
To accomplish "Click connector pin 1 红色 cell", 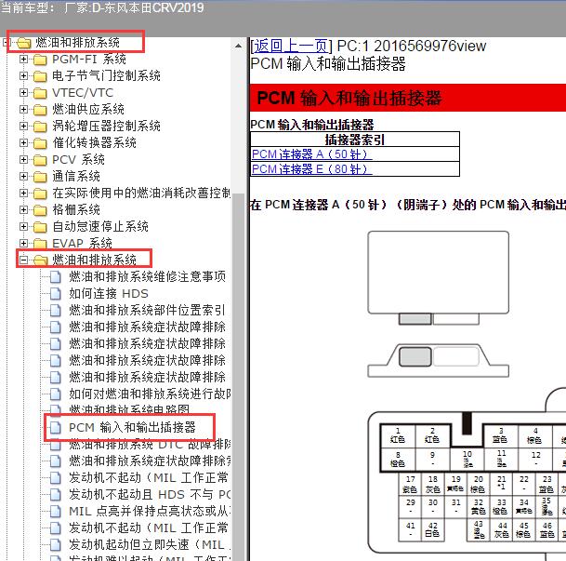I will [398, 435].
